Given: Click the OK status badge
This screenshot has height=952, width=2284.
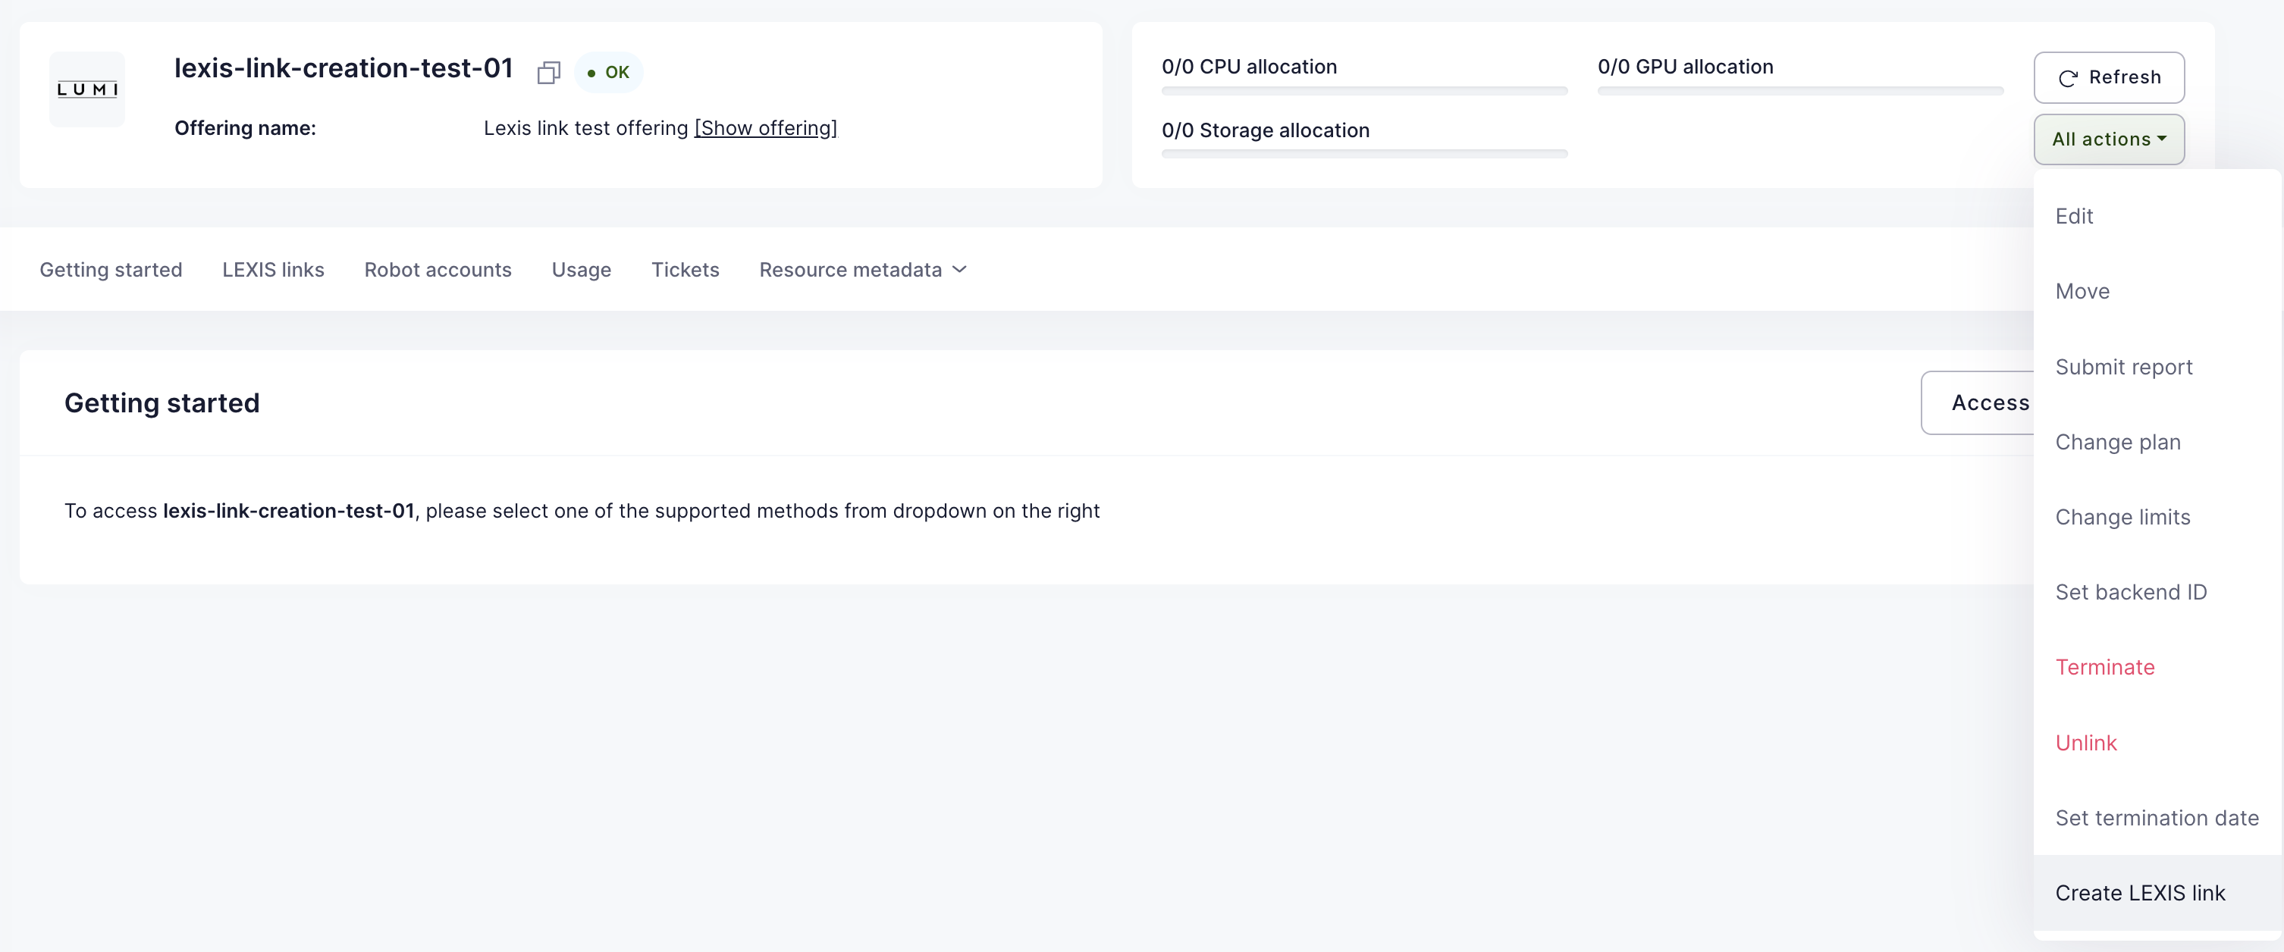Looking at the screenshot, I should tap(608, 73).
